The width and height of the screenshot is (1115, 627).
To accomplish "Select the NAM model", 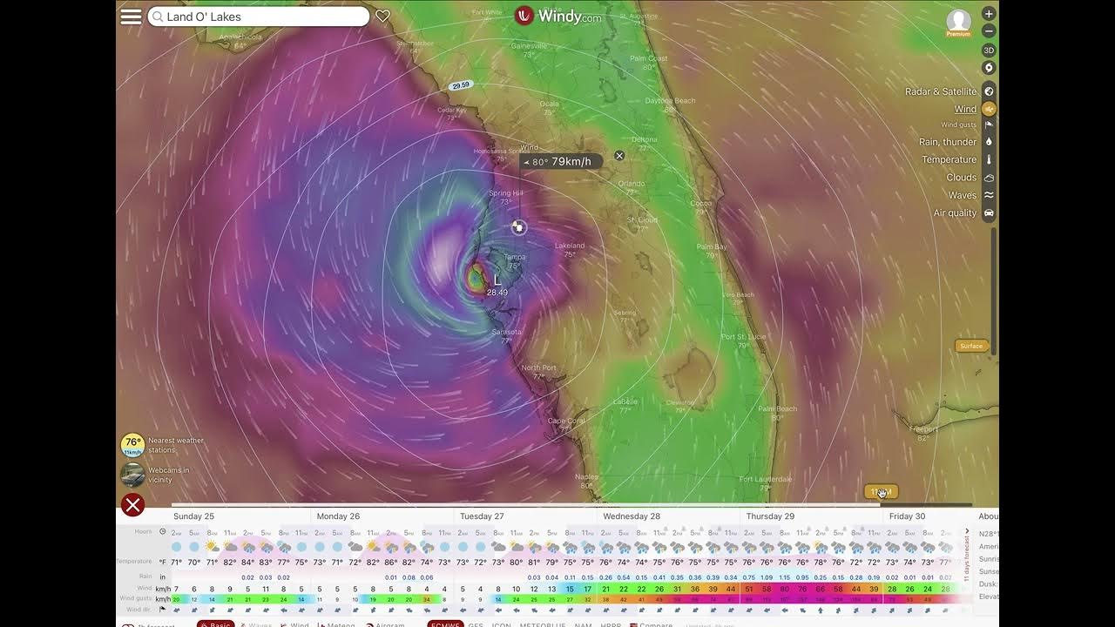I will pyautogui.click(x=584, y=624).
